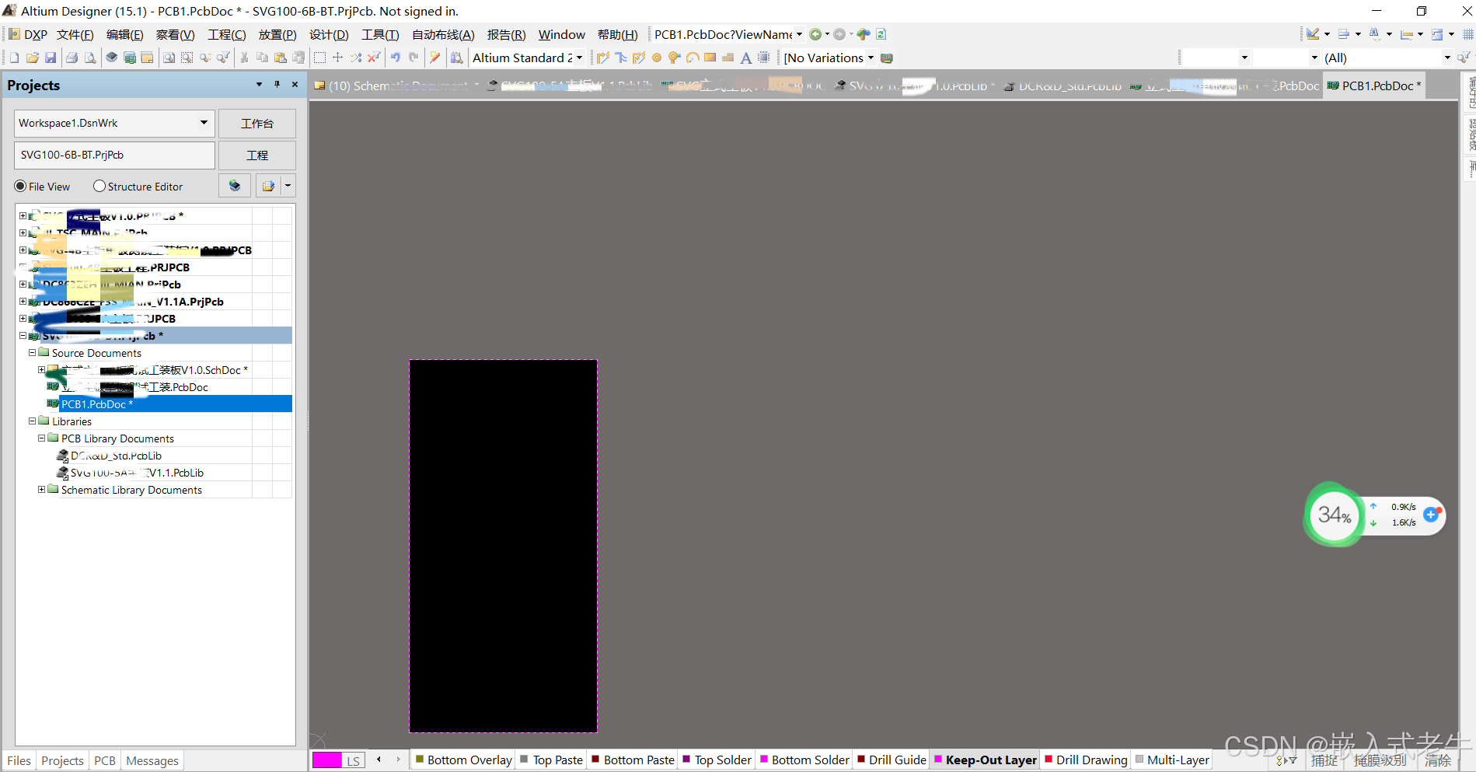The width and height of the screenshot is (1476, 772).
Task: Click the Cross Probe pencil icon
Action: pyautogui.click(x=435, y=58)
